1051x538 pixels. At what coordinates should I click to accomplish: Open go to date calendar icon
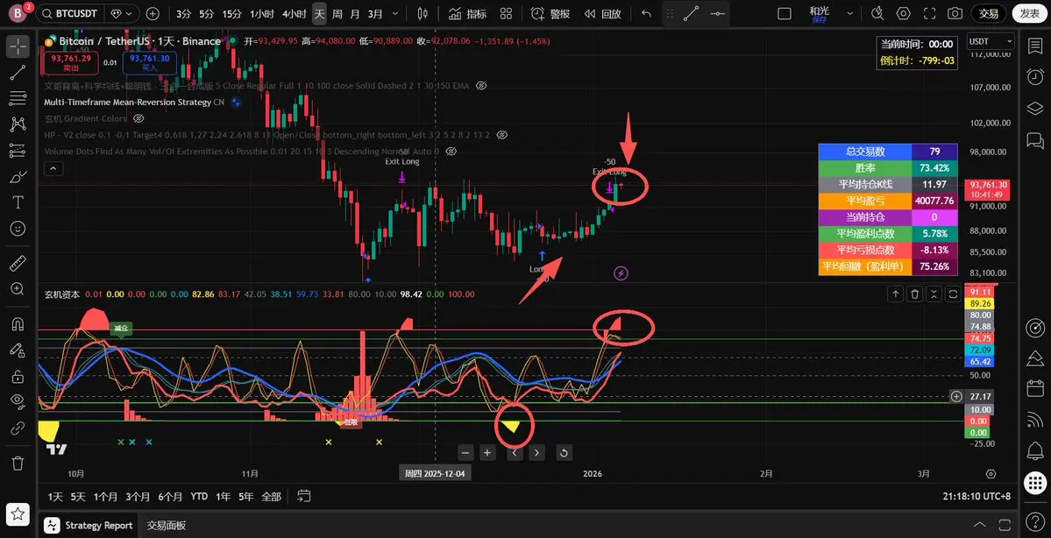(x=303, y=497)
